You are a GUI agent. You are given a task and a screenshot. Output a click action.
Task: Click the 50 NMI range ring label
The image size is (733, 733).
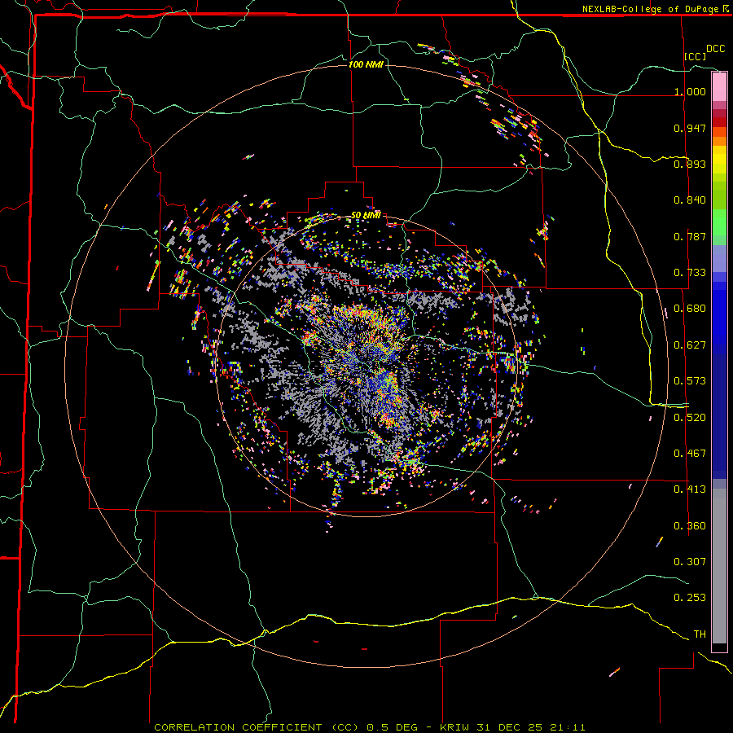[366, 216]
